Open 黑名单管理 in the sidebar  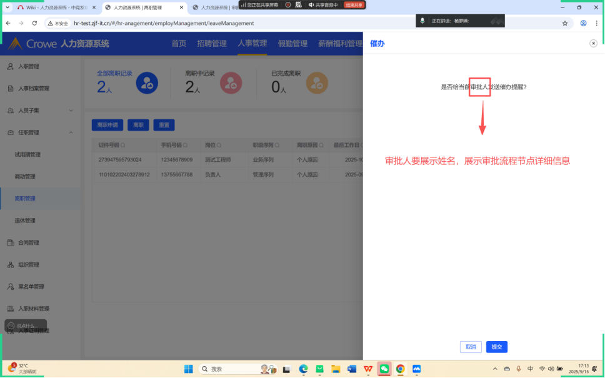pos(40,287)
